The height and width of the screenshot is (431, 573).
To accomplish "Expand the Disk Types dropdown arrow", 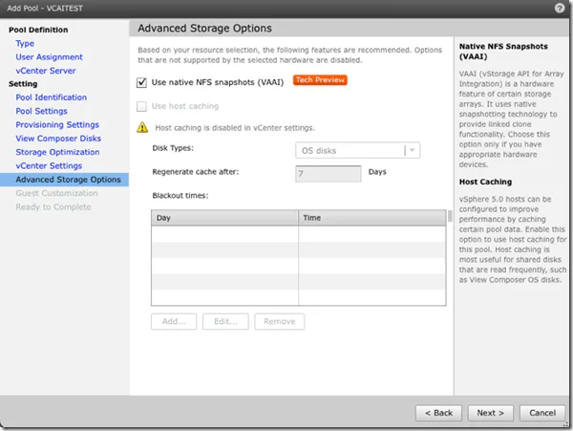I will 412,150.
